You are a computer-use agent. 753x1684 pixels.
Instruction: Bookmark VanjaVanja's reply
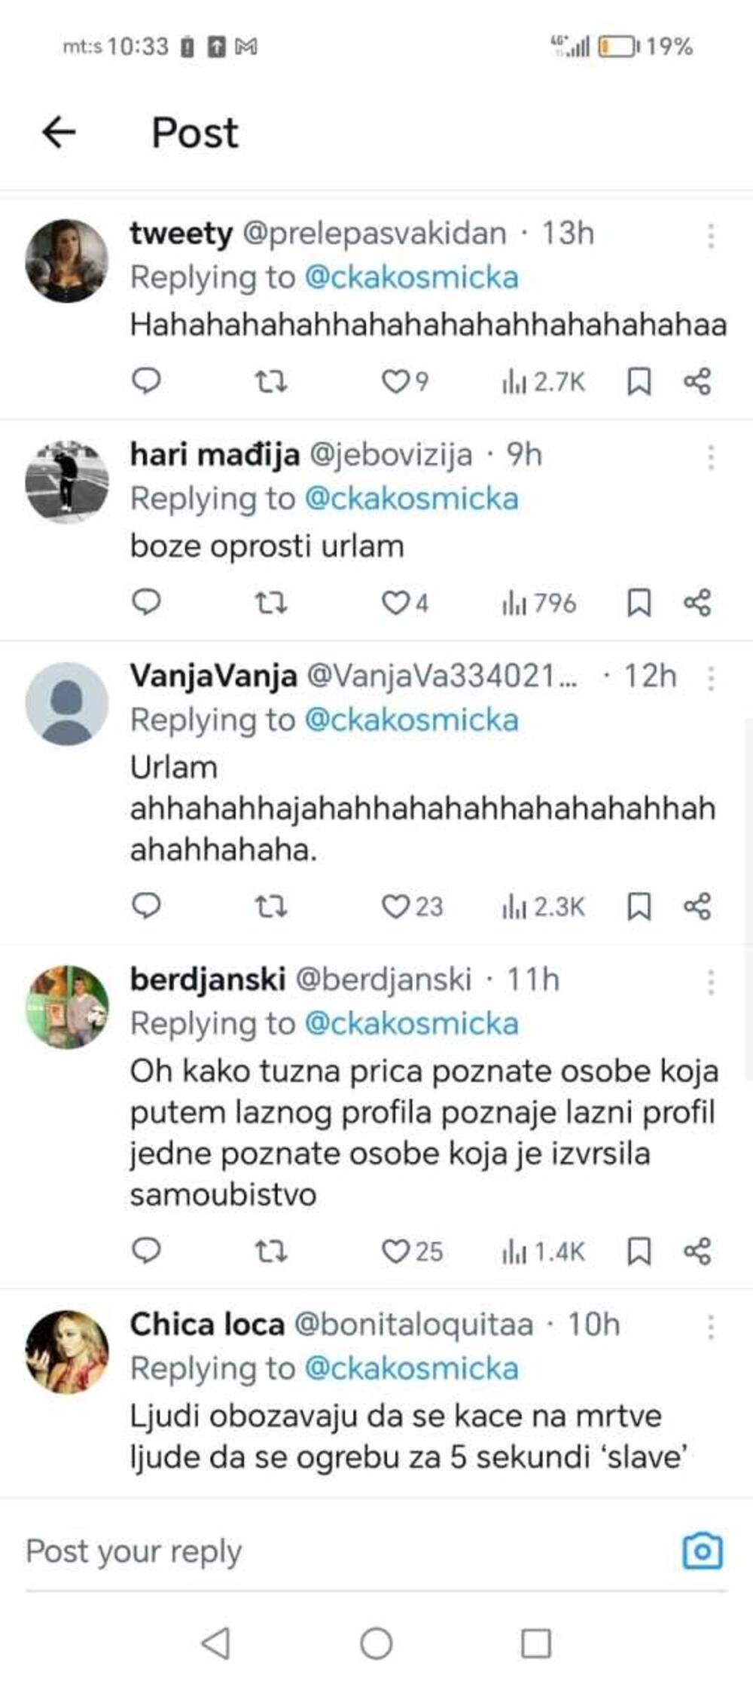(639, 906)
